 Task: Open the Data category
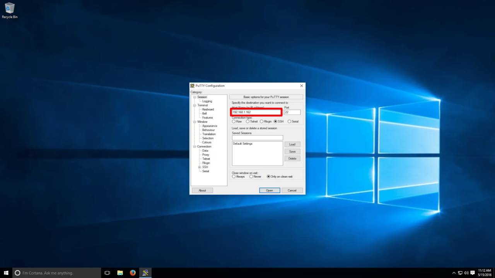pos(205,151)
